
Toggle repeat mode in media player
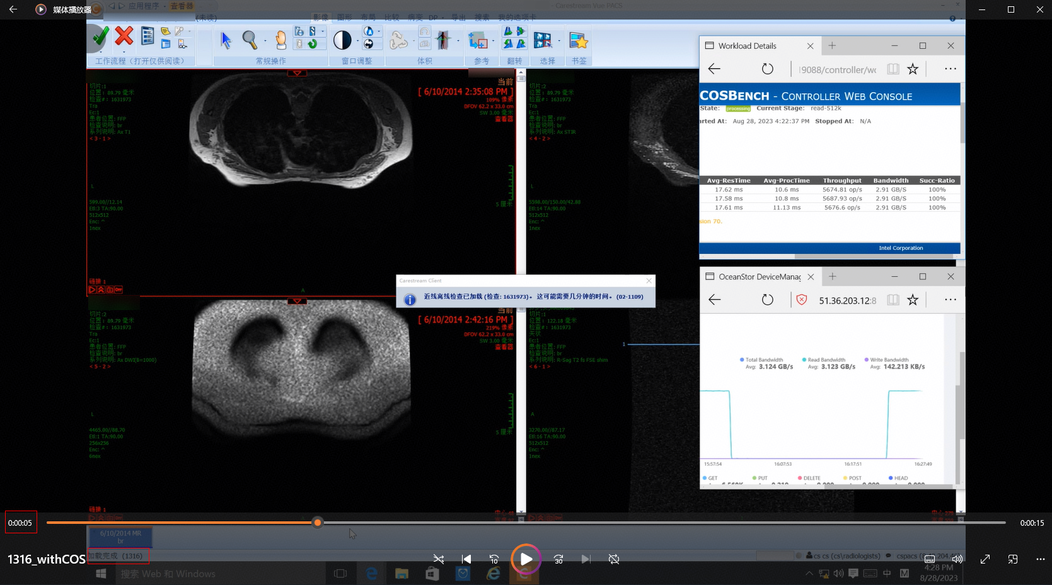tap(614, 559)
